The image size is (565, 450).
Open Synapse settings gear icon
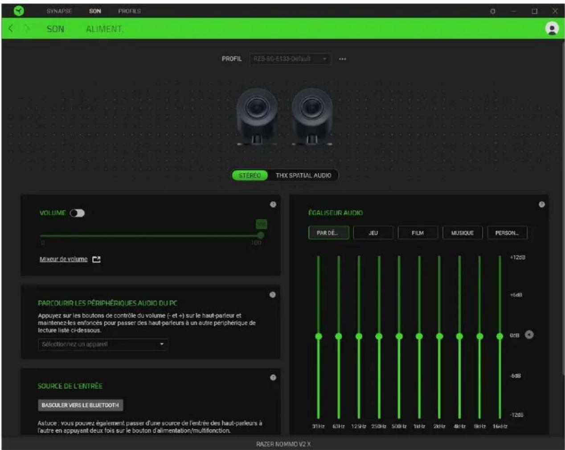coord(492,11)
